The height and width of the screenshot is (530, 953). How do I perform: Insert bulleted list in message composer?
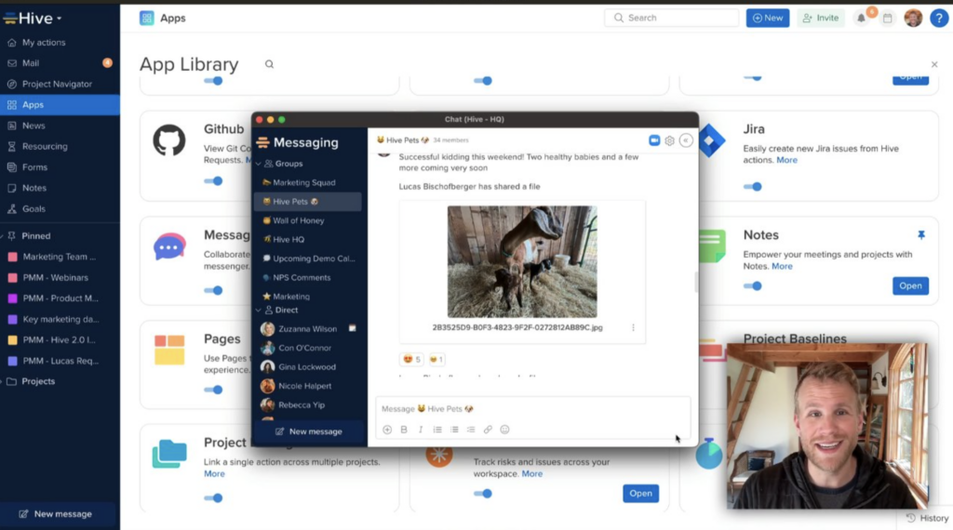click(x=454, y=430)
